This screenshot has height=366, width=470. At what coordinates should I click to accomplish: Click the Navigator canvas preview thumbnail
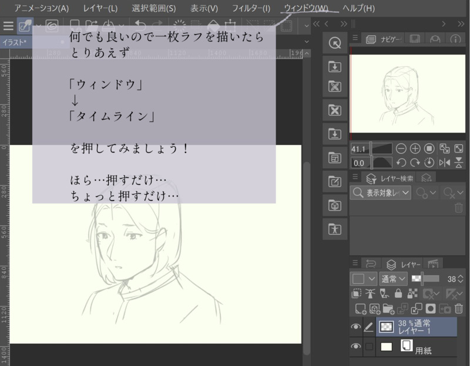tap(408, 93)
